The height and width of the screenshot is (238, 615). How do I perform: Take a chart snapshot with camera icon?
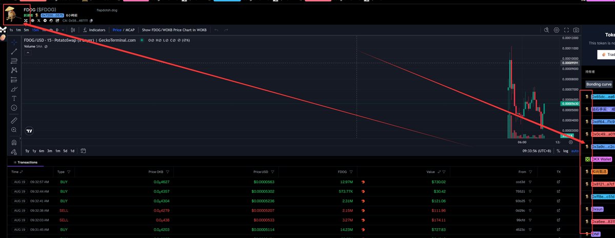pyautogui.click(x=576, y=30)
